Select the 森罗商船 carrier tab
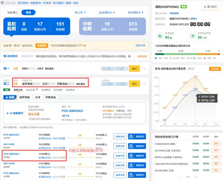The width and height of the screenshot is (223, 181). click(25, 97)
